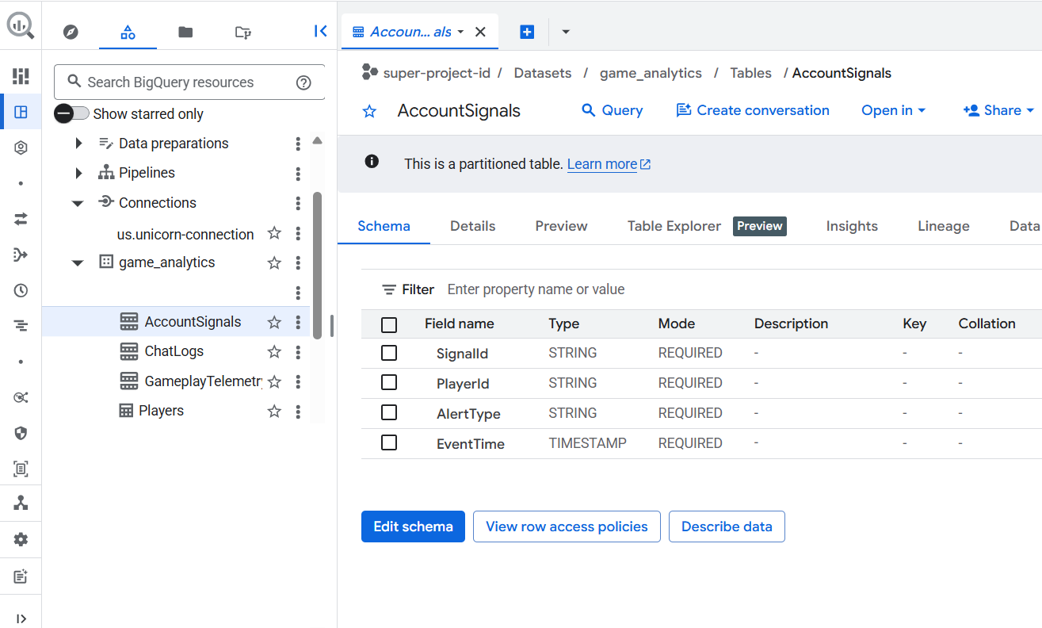Open the Lineage tab
The height and width of the screenshot is (628, 1042).
tap(943, 226)
